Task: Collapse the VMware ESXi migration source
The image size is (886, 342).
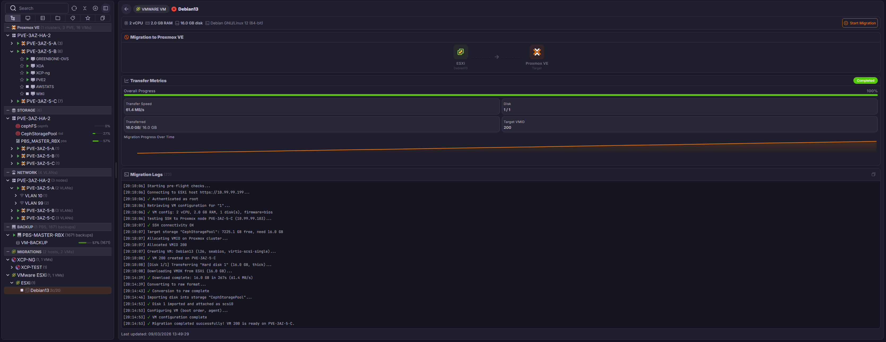Action: (x=8, y=275)
